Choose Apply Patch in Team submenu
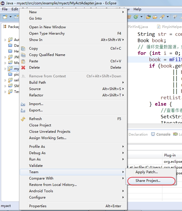Screen dimensions: 182x211 point(147,172)
